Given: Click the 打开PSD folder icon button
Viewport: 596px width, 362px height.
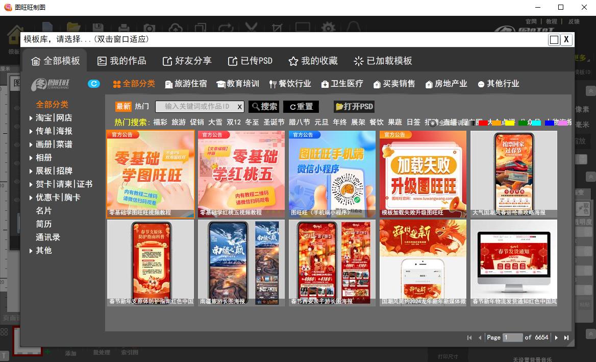Looking at the screenshot, I should [354, 107].
